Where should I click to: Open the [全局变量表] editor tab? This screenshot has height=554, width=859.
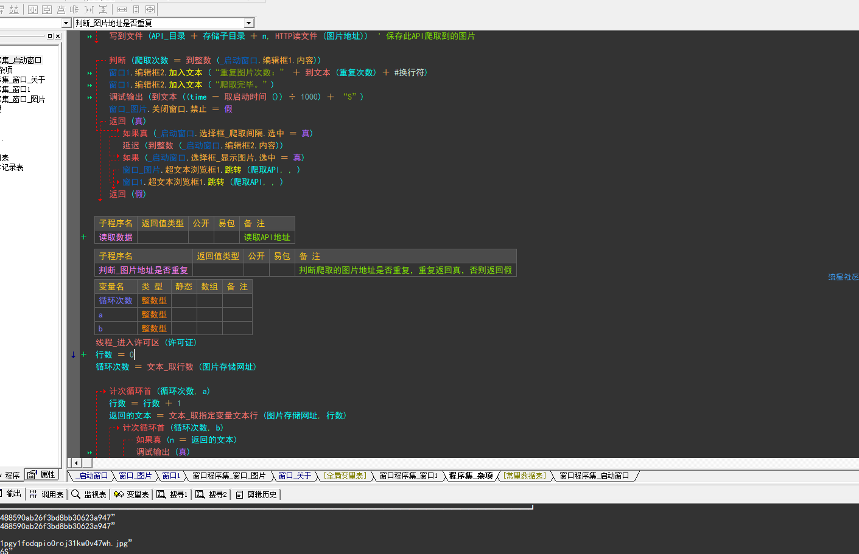[345, 476]
